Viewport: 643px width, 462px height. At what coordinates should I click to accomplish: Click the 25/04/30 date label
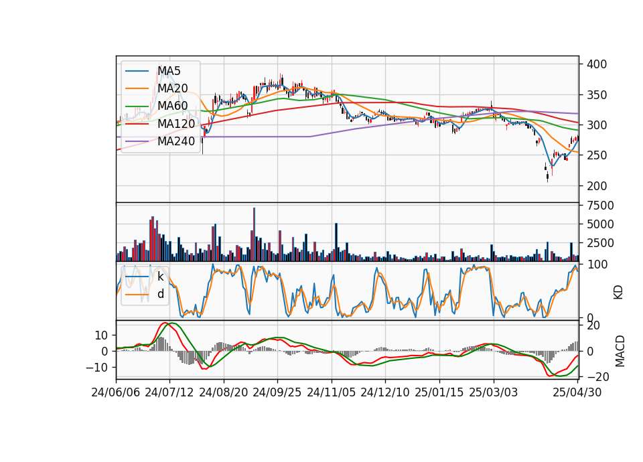pos(577,392)
